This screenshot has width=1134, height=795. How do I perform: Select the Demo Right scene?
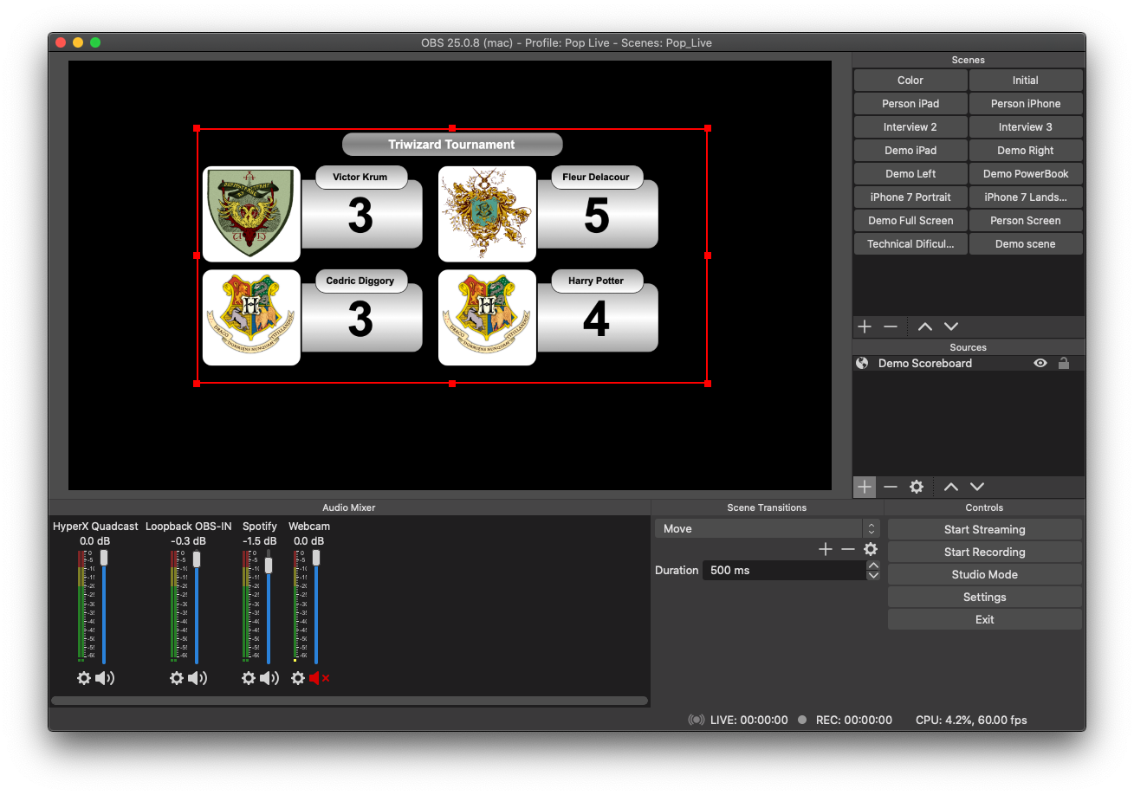pyautogui.click(x=1026, y=151)
